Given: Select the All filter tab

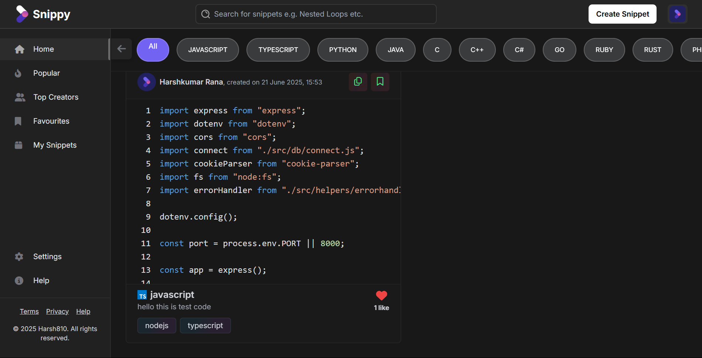Looking at the screenshot, I should tap(153, 50).
